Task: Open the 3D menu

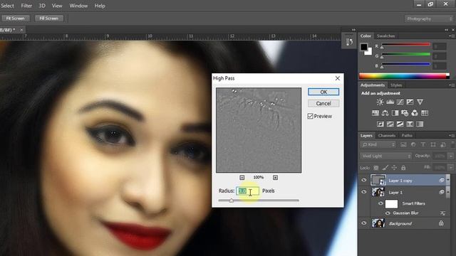Action: [42, 6]
